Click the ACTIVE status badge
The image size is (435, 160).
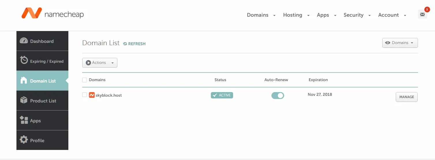[222, 95]
